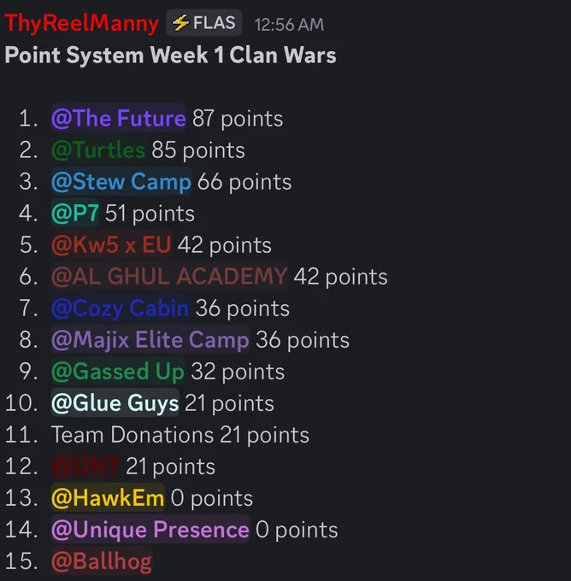Click the @Ballhog mention
This screenshot has width=571, height=581.
coord(102,561)
